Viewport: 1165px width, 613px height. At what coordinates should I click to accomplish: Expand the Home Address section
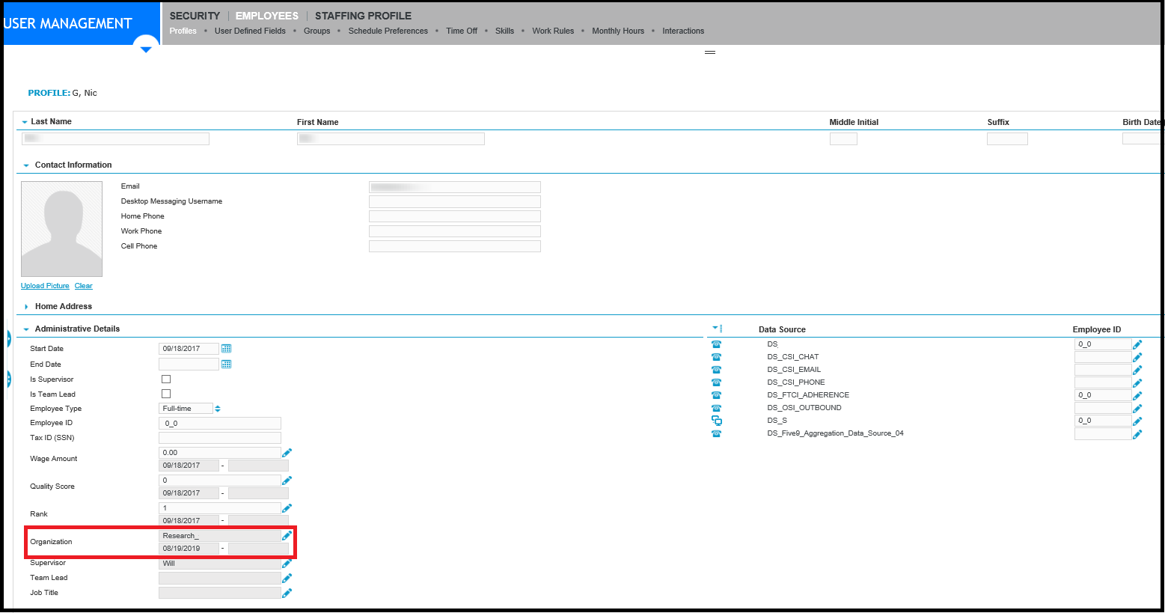point(26,307)
